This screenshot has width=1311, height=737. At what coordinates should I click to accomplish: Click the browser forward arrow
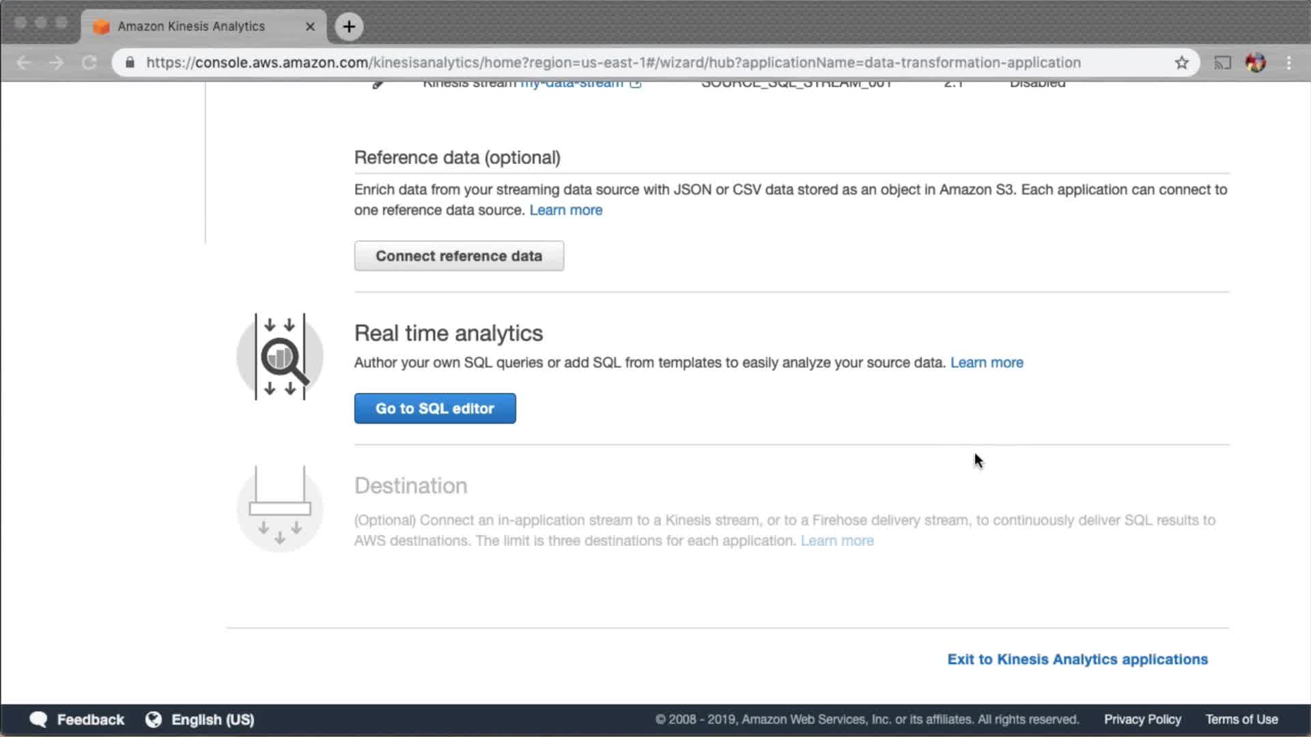coord(57,63)
